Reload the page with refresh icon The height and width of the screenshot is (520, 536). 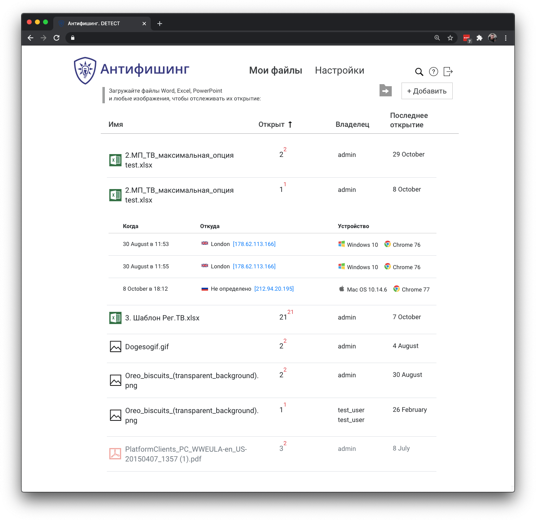[x=56, y=38]
